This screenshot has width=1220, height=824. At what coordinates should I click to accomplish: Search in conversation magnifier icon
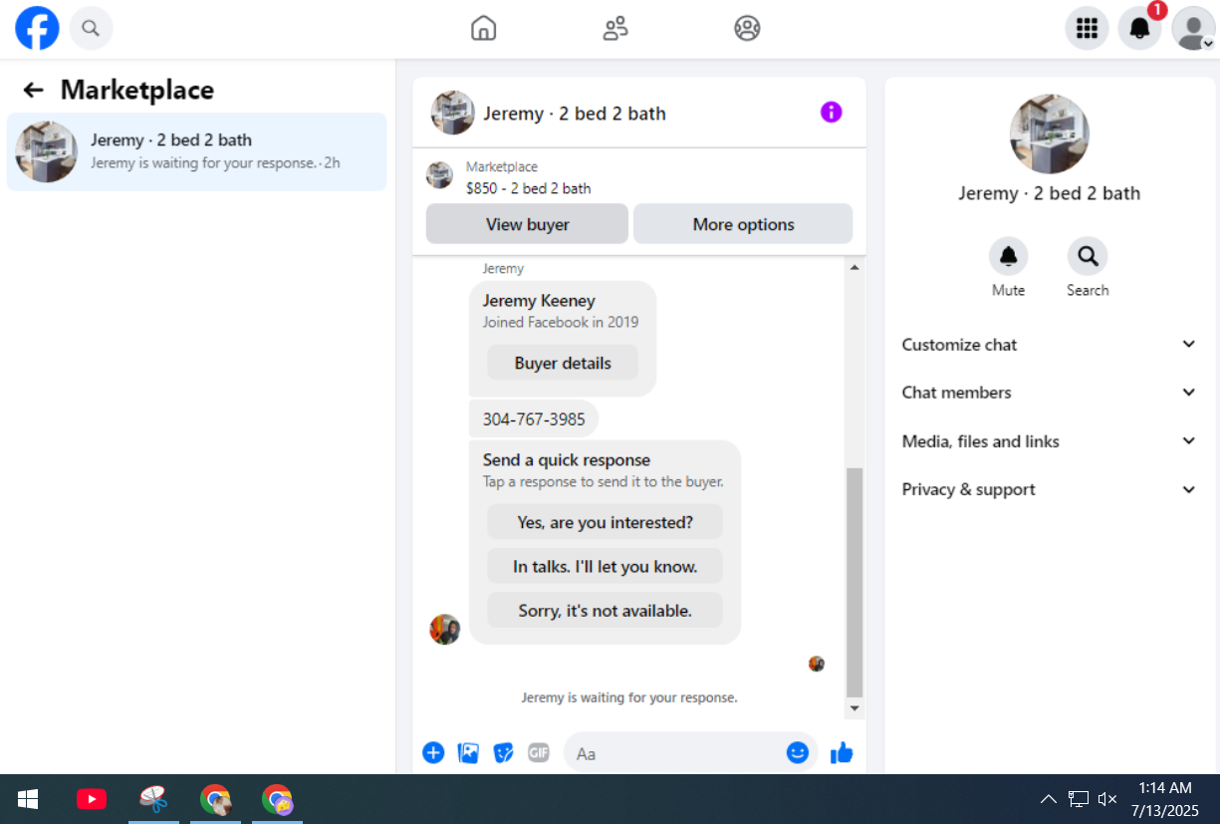click(x=1088, y=256)
